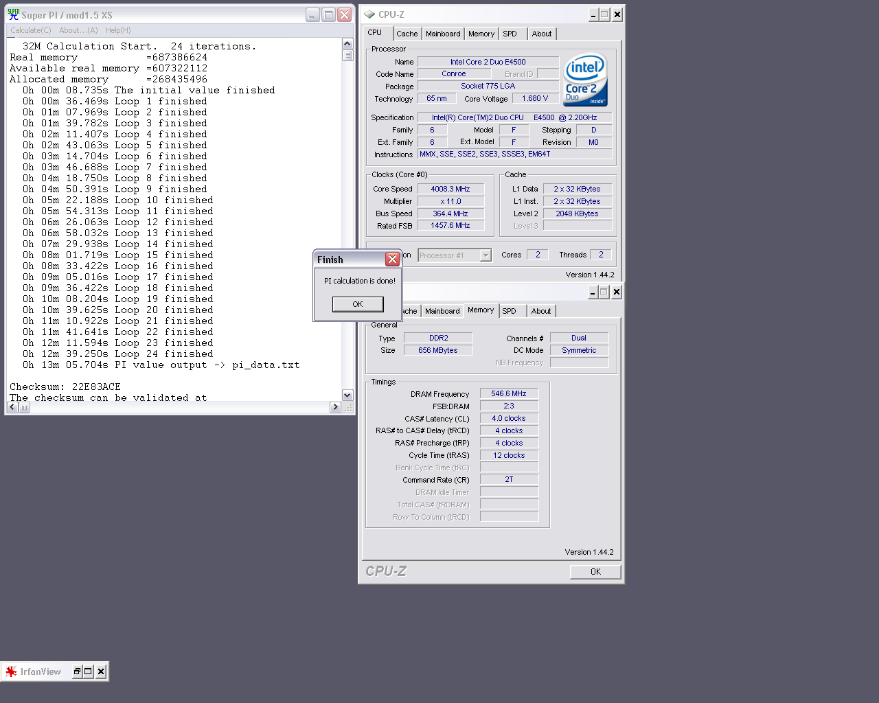Screen dimensions: 879x703
Task: Click the Core Voltage 1.680 V field
Action: point(535,99)
